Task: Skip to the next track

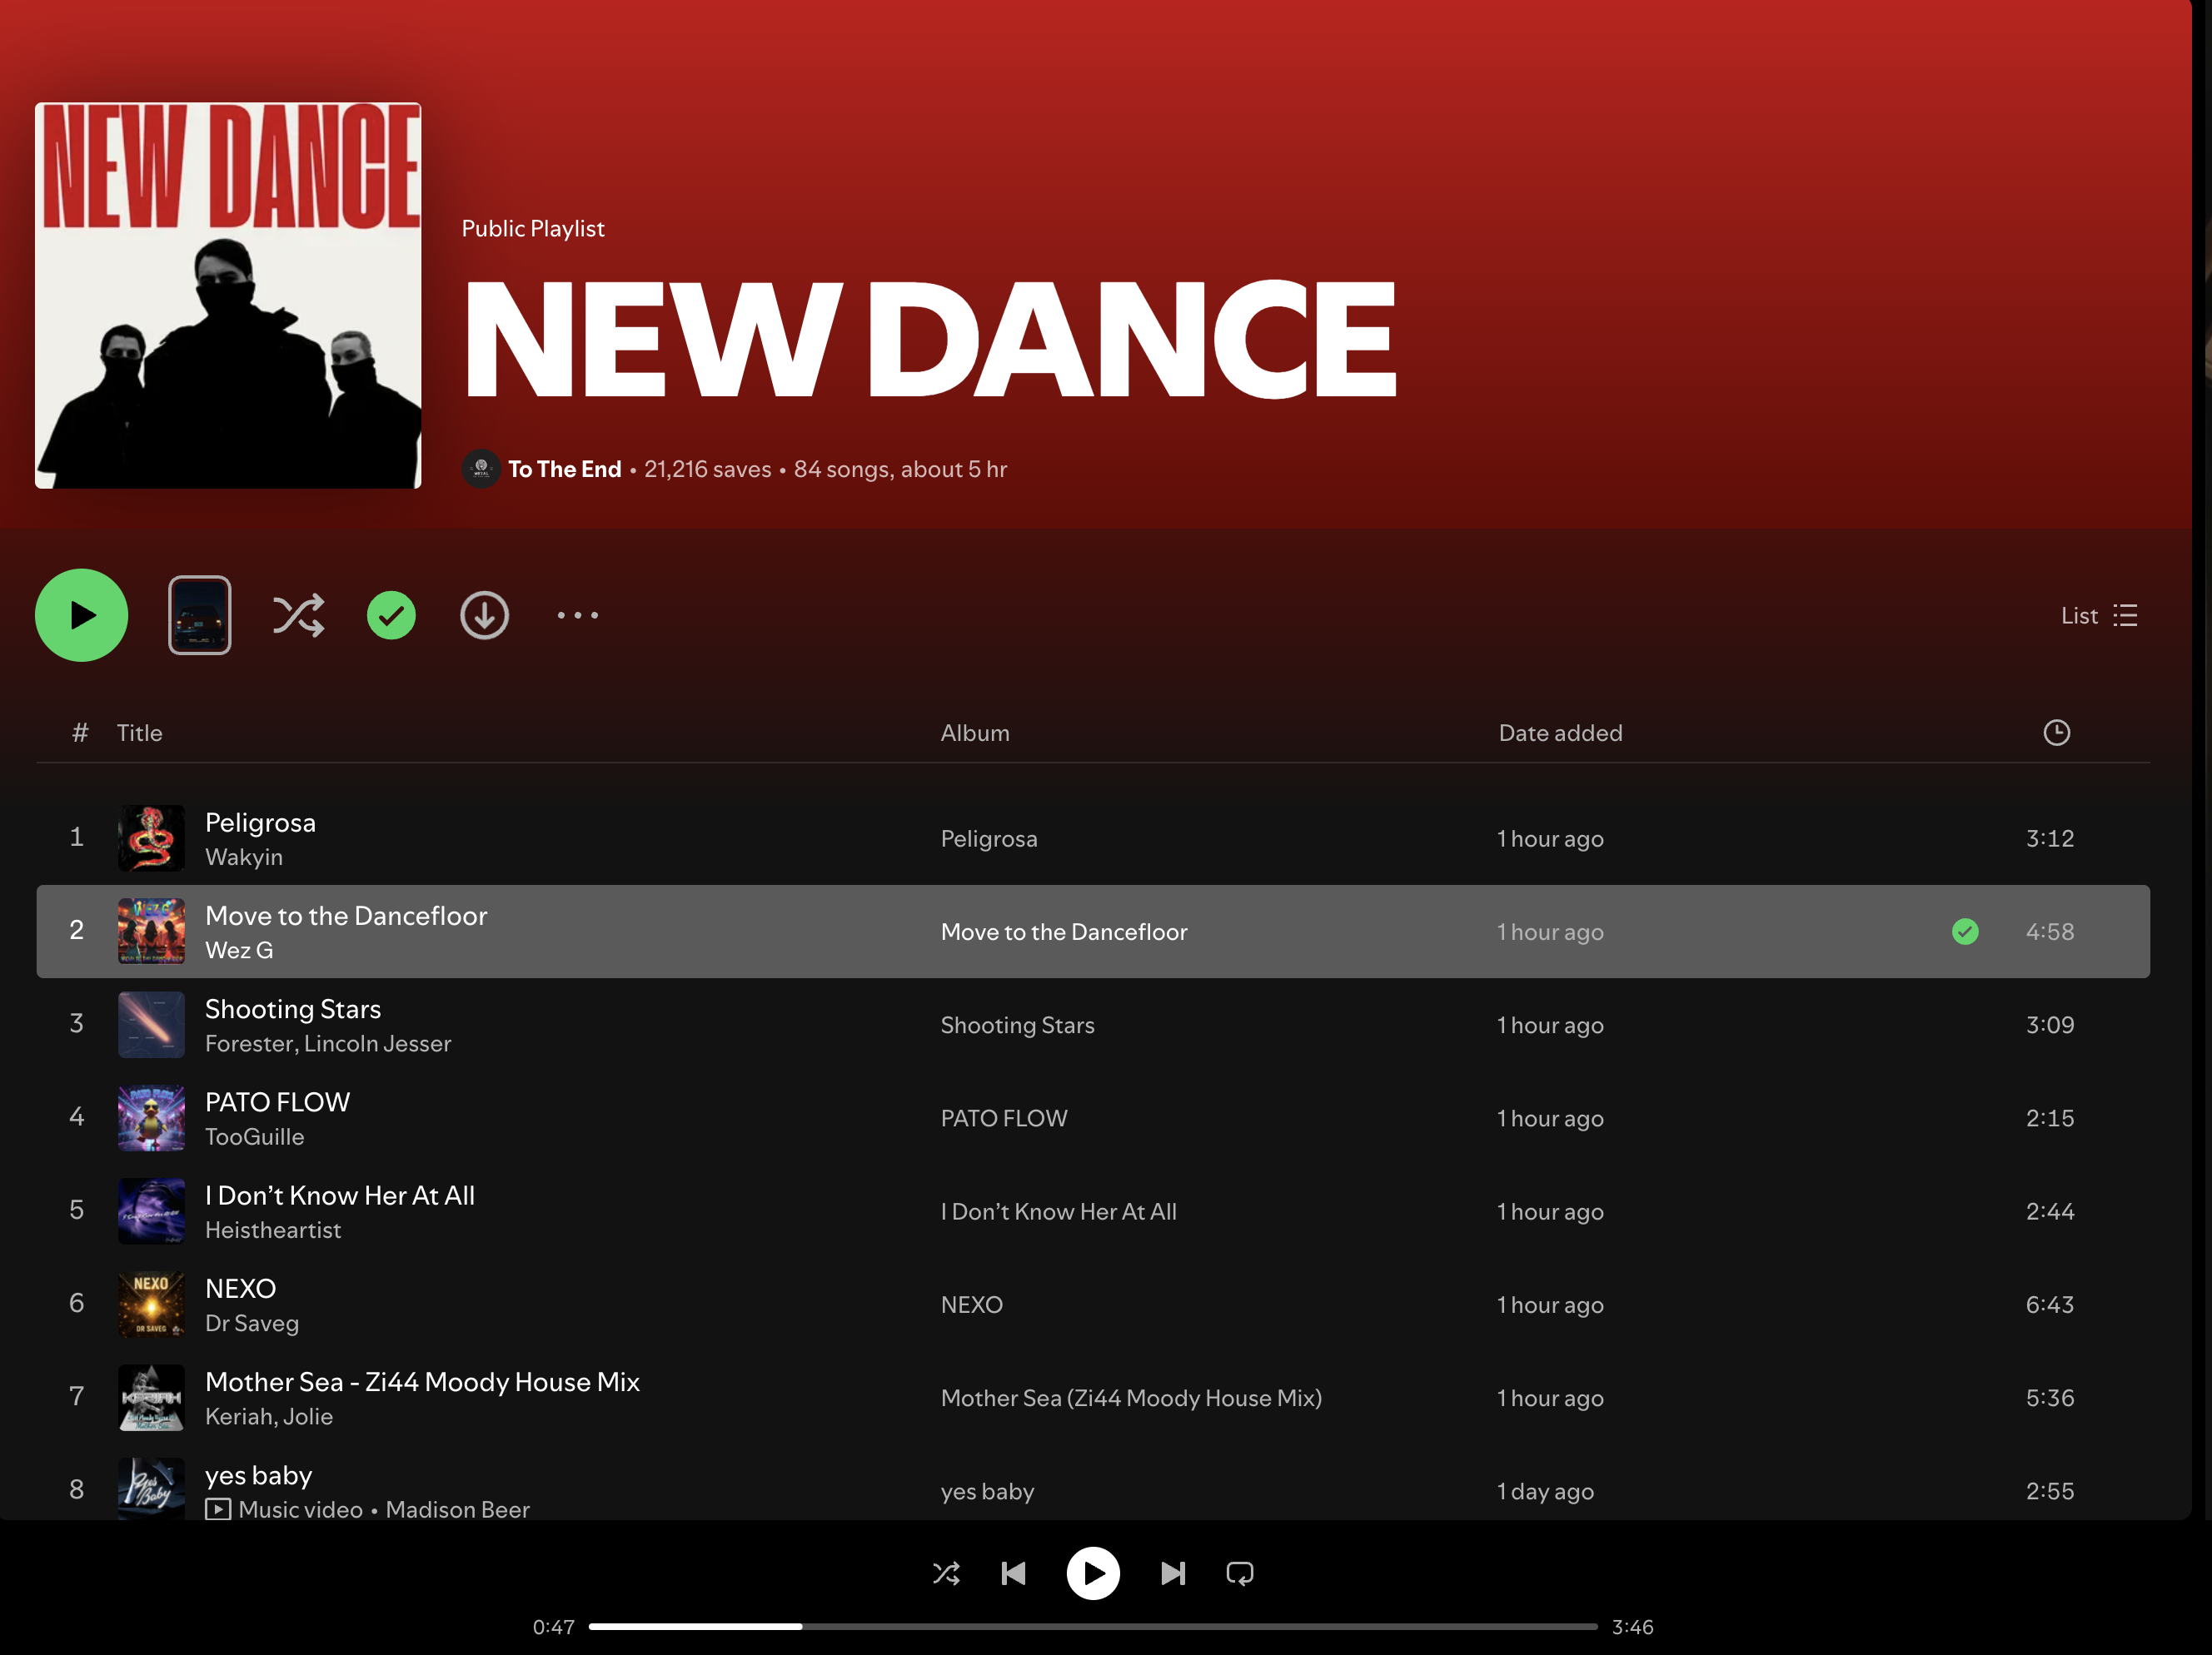Action: click(x=1172, y=1573)
